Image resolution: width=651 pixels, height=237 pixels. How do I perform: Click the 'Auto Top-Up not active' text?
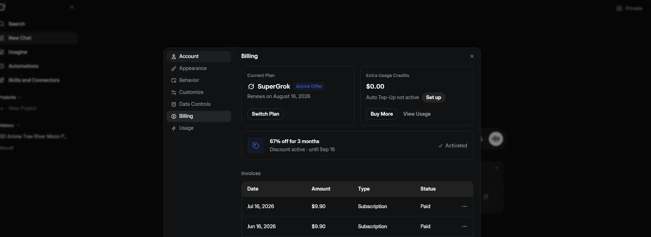(393, 97)
